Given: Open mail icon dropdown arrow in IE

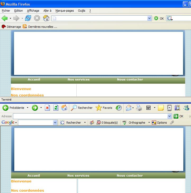Looking at the screenshot, I should tap(133, 108).
